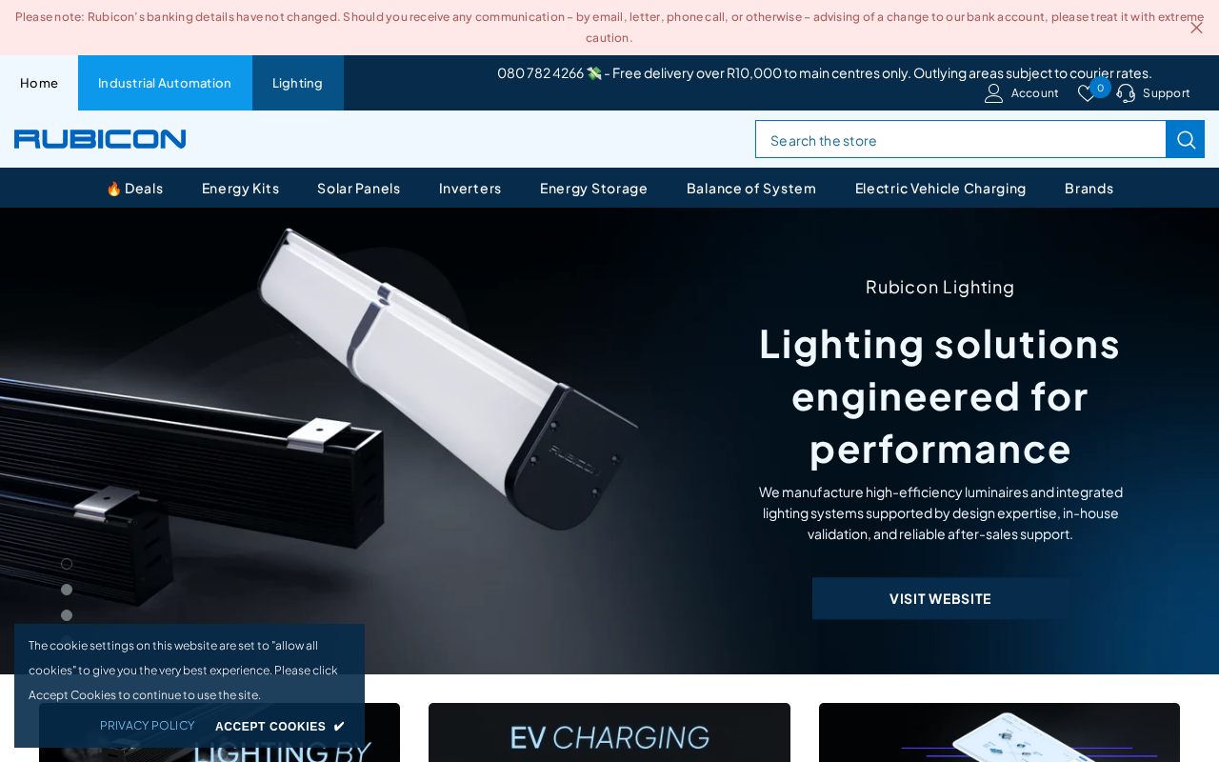Open the EV Charging promo tile
1219x762 pixels.
(609, 732)
